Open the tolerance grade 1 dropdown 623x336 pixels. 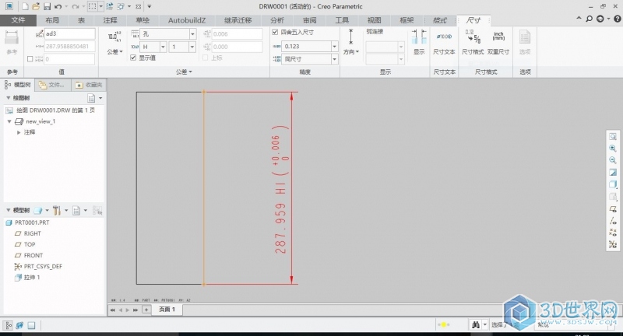pos(192,47)
